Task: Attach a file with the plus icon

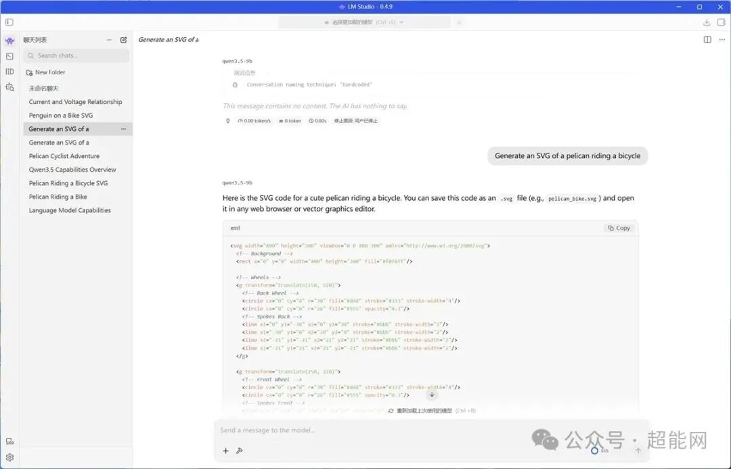Action: pyautogui.click(x=225, y=450)
